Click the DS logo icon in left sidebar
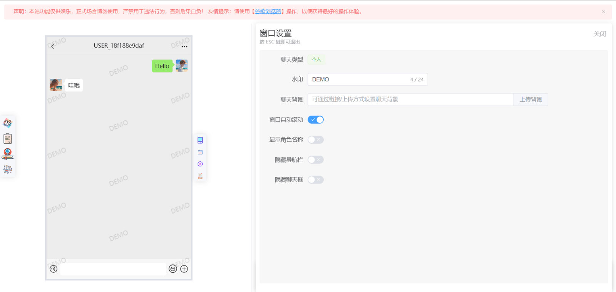This screenshot has height=292, width=616. point(8,123)
